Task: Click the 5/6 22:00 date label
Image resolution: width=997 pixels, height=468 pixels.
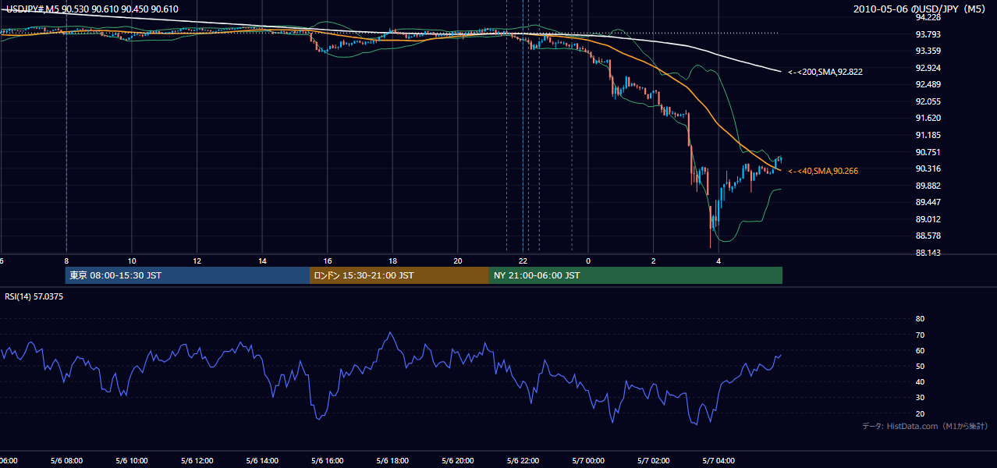Action: [x=523, y=460]
